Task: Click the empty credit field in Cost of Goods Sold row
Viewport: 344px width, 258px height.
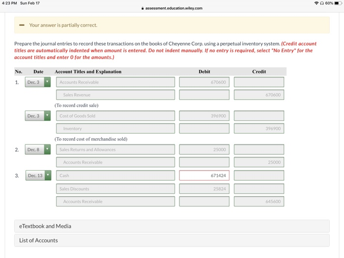Action: coord(259,116)
